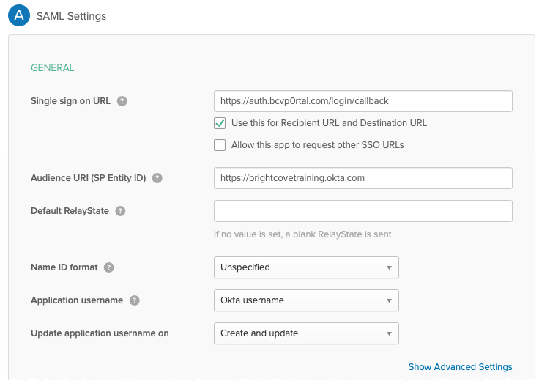Click Application username help icon

coord(135,300)
